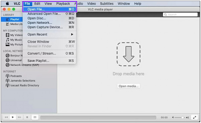
Task: Toggle fullscreen mode button
Action: pos(194,117)
